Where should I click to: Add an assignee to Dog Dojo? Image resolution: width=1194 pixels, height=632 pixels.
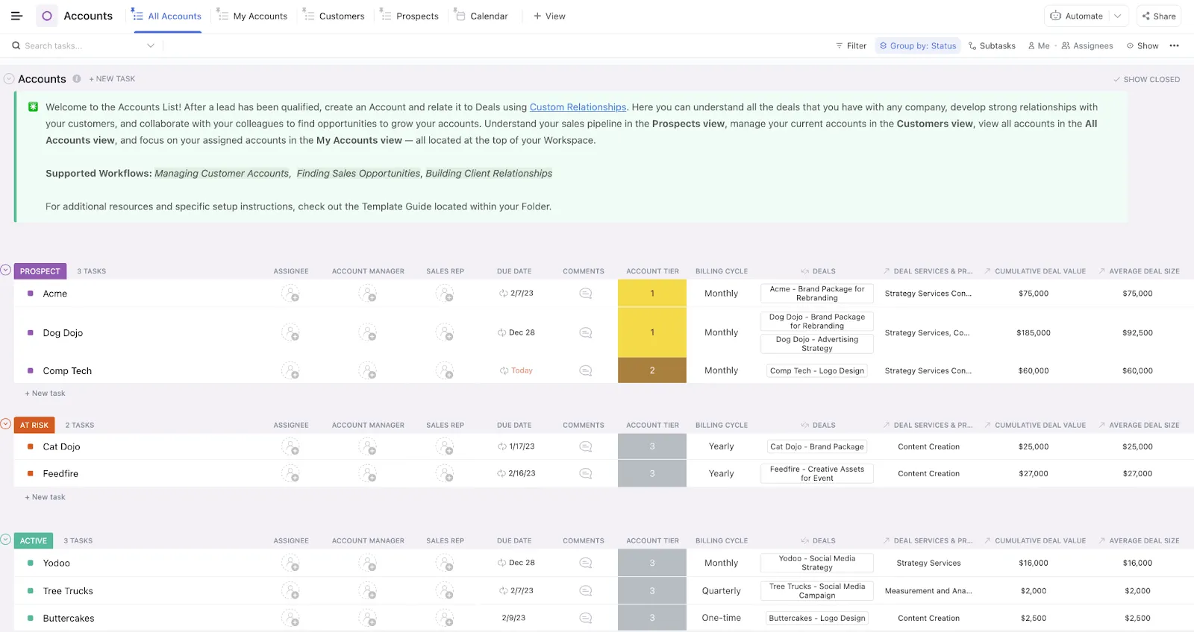tap(290, 332)
